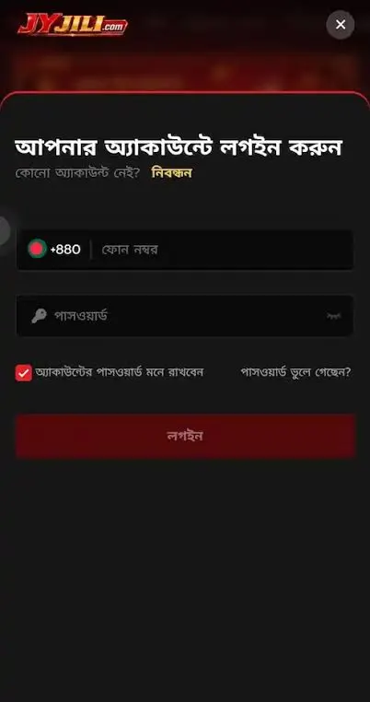Focus the পাসওয়ার্ড input field
Screen dimensions: 370x702
pyautogui.click(x=185, y=316)
